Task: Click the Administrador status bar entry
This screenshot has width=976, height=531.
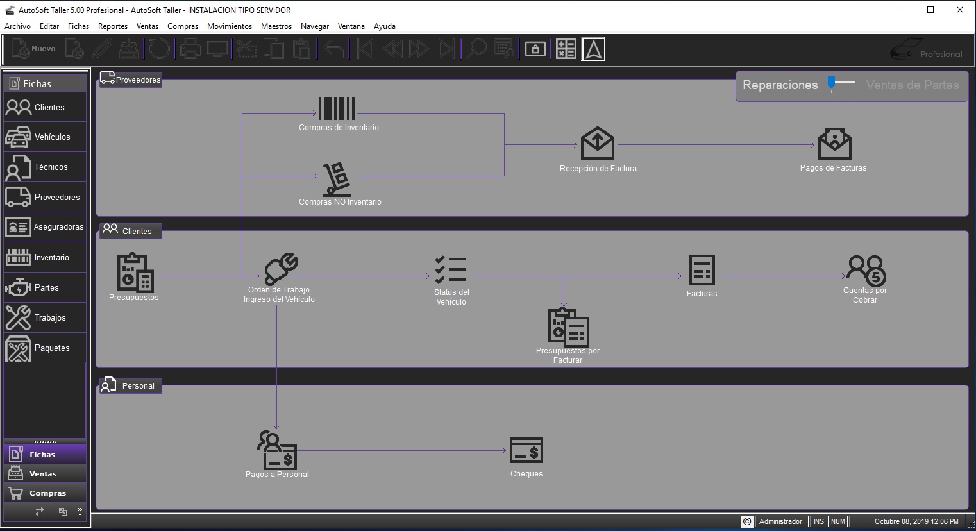Action: click(780, 521)
